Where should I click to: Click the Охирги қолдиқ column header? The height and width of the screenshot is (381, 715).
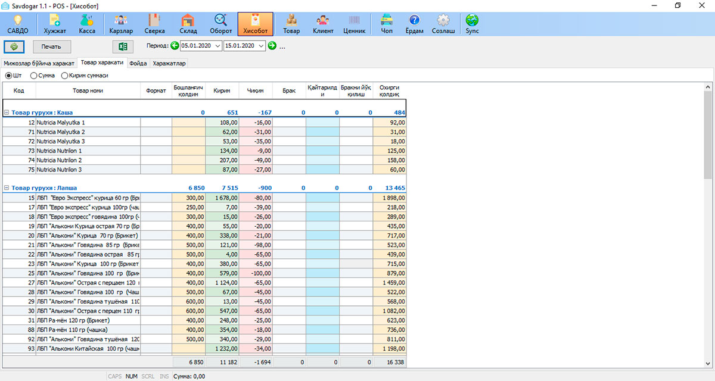pyautogui.click(x=390, y=90)
